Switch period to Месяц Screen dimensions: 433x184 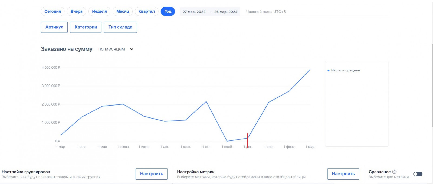[123, 11]
